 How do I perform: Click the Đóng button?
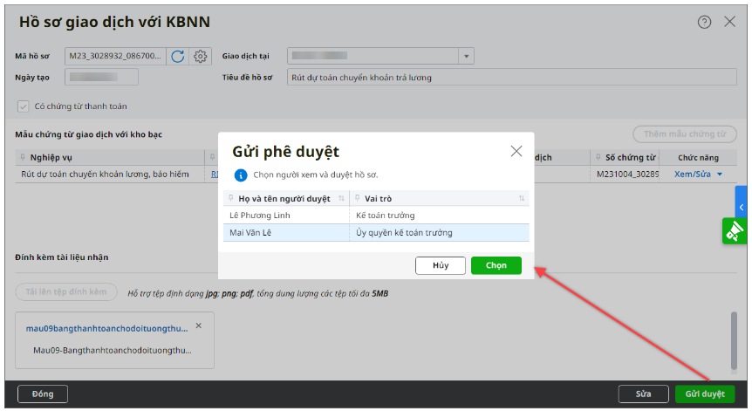tap(43, 394)
